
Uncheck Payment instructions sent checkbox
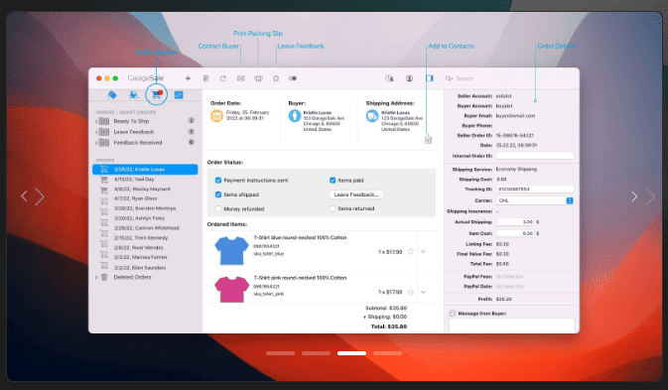[218, 181]
